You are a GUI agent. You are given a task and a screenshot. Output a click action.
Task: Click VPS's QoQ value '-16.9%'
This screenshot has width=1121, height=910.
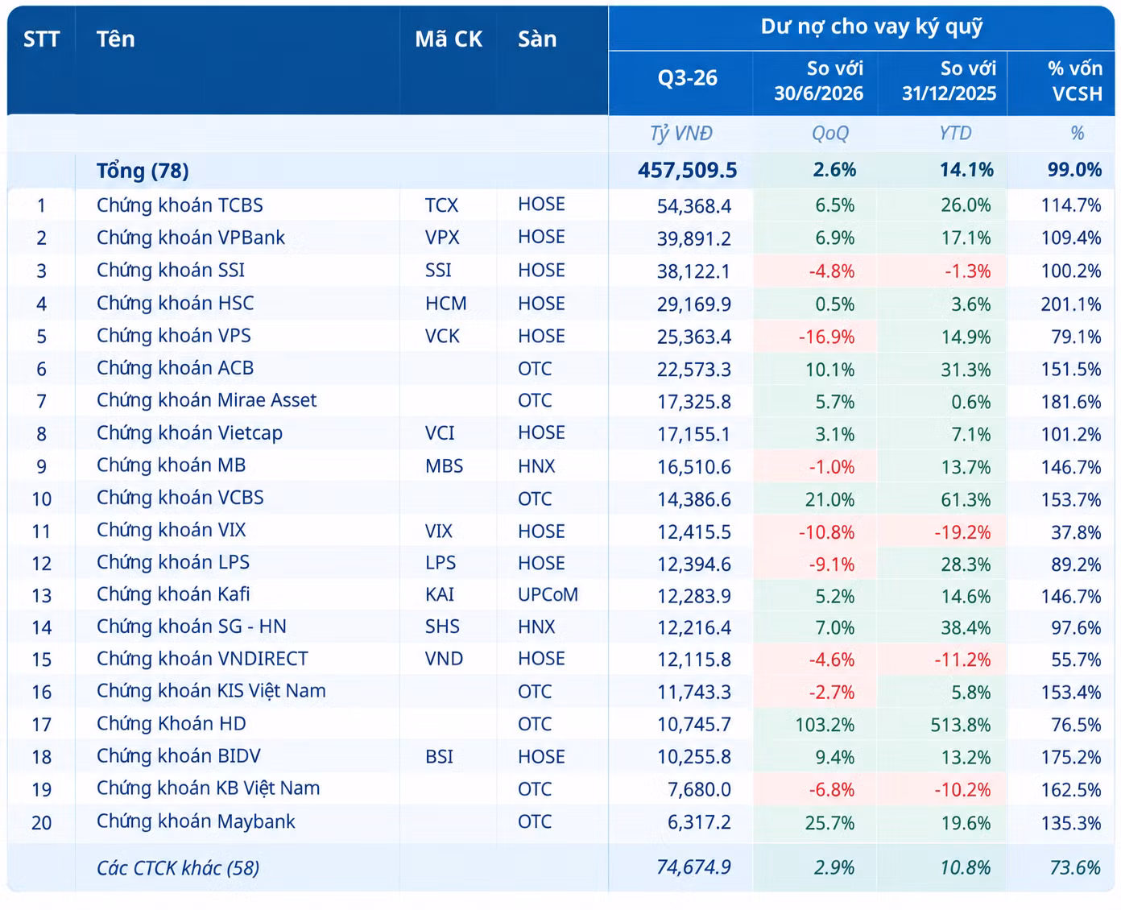pyautogui.click(x=826, y=337)
